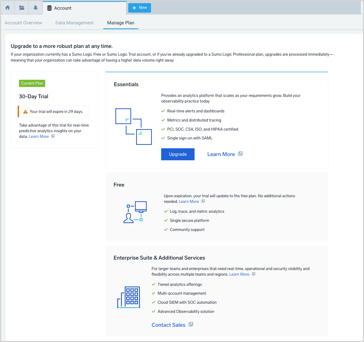Click the Free plan user-monitor illustration

(135, 212)
